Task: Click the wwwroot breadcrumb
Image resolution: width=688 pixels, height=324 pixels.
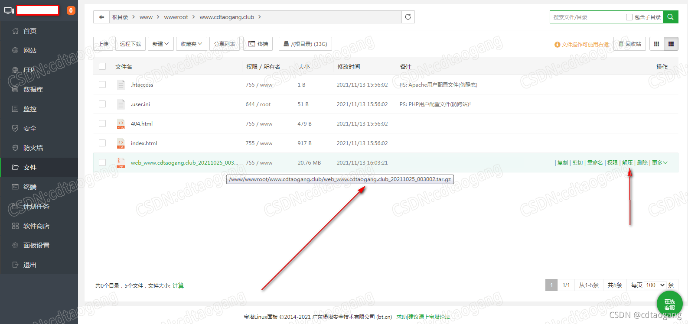Action: point(176,17)
